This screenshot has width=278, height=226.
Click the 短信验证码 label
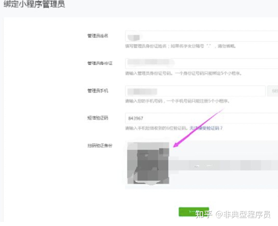[x=98, y=118]
